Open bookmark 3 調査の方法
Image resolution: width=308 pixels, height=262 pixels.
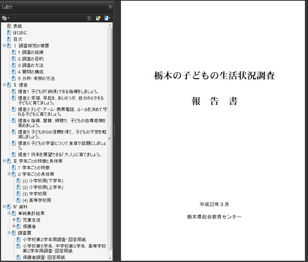click(x=31, y=65)
